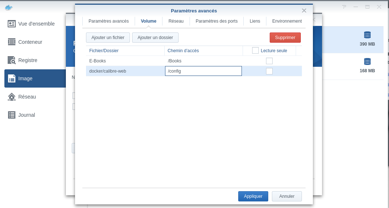
Task: Go to Conteneur in sidebar
Action: (x=30, y=42)
